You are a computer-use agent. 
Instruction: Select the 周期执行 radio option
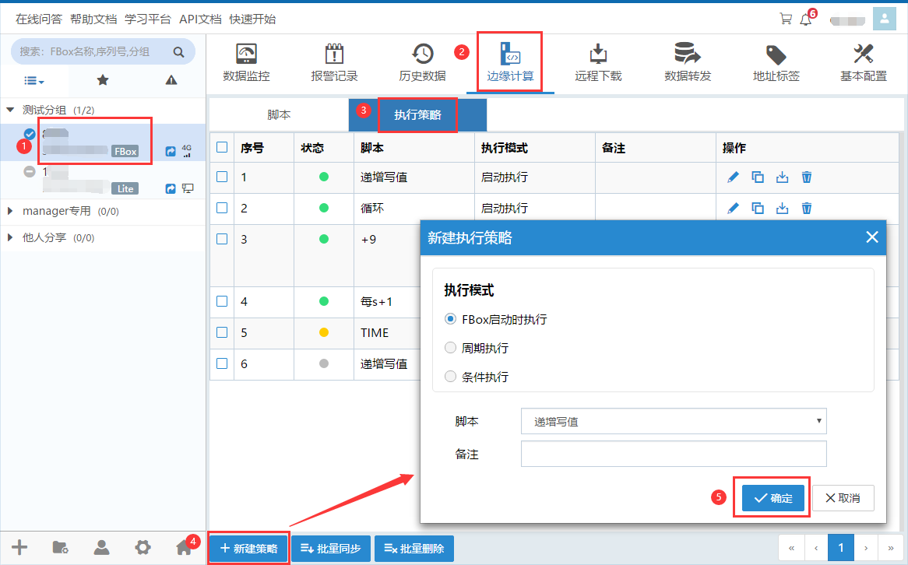tap(450, 348)
